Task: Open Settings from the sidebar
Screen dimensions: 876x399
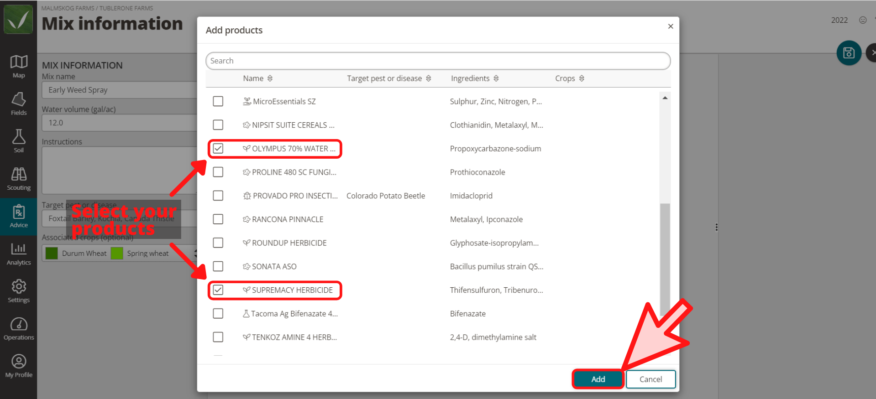Action: pyautogui.click(x=19, y=291)
